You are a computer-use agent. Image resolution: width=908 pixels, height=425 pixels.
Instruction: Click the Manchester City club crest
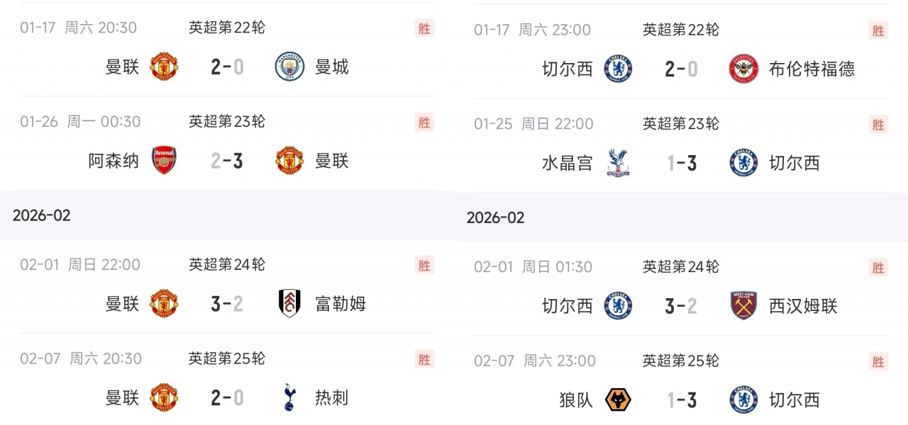[289, 67]
